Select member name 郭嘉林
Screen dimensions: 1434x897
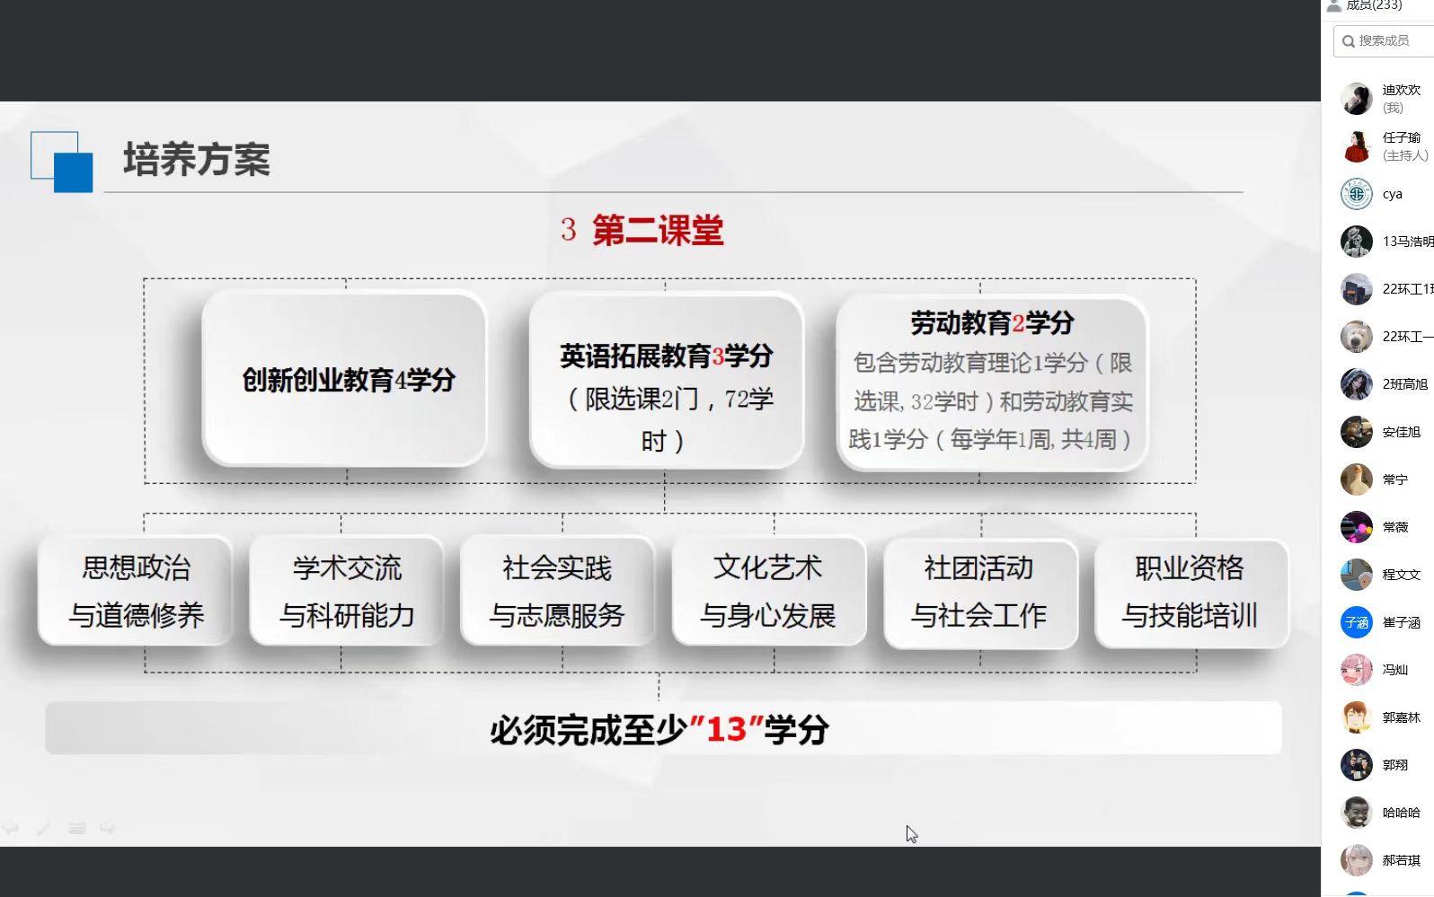[x=1401, y=717]
